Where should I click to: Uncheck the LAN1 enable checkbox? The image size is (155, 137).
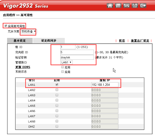point(57,84)
